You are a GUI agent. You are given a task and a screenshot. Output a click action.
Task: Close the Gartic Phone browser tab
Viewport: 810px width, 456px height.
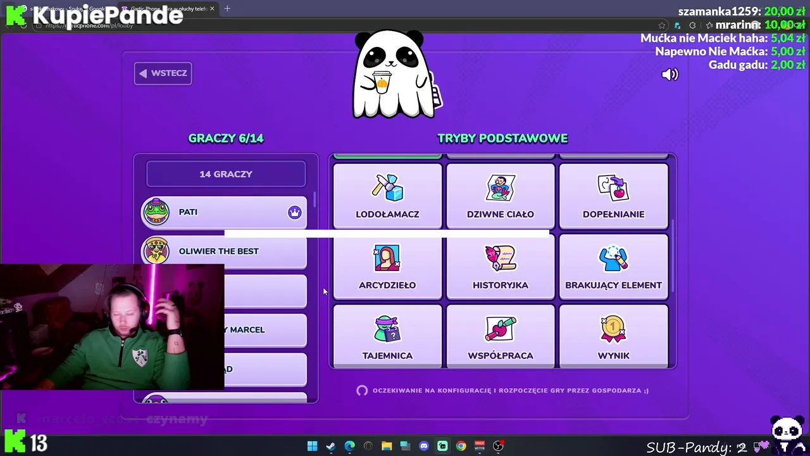(212, 9)
